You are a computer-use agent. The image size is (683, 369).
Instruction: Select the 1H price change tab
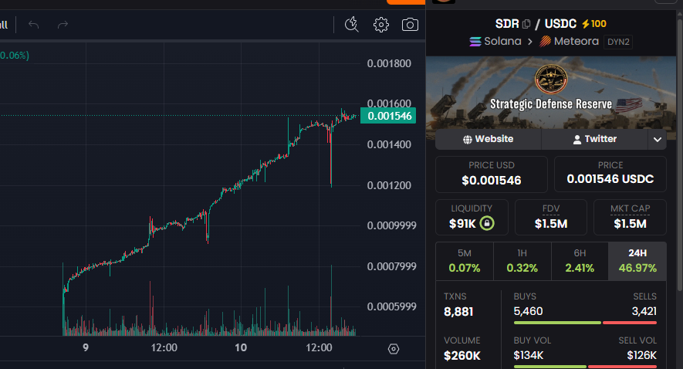pyautogui.click(x=522, y=261)
